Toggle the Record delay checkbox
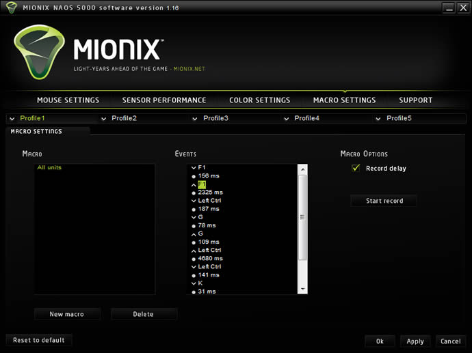Screen dimensions: 472x353 (x=356, y=168)
